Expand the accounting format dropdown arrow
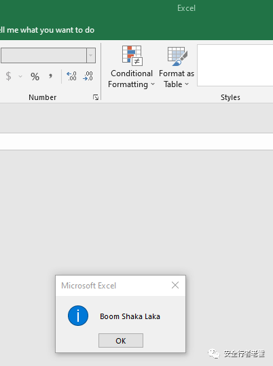 click(20, 76)
